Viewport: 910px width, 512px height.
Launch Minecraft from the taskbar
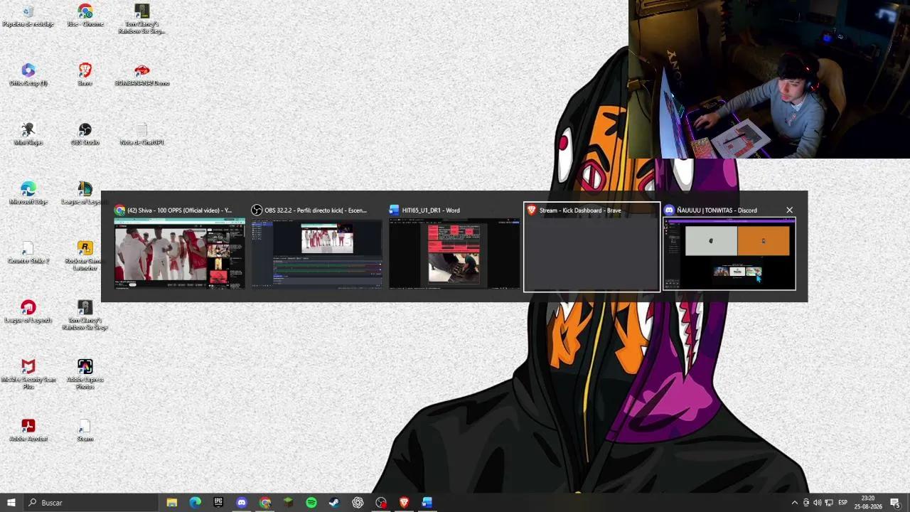coord(288,503)
